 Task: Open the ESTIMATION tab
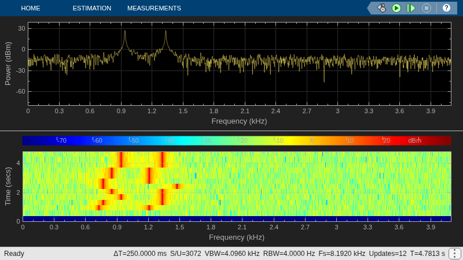point(92,8)
